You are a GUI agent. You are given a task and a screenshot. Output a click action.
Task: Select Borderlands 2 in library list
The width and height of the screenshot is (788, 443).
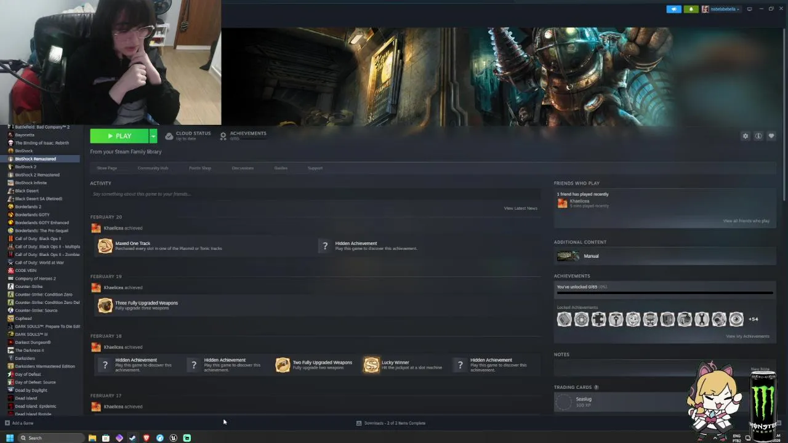tap(28, 207)
